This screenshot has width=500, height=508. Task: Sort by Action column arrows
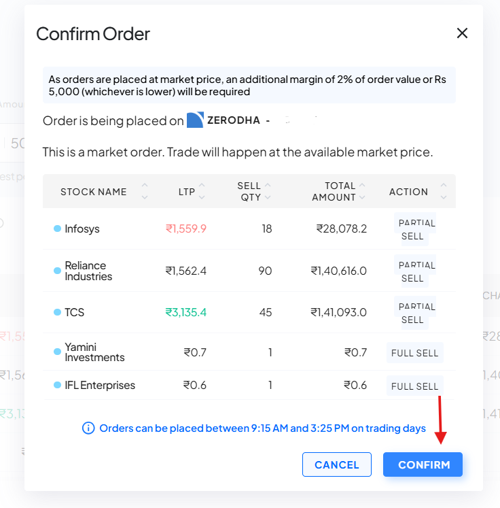(444, 192)
